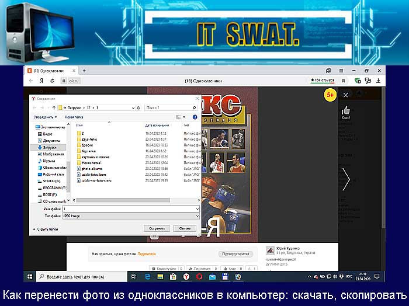Select Документы in the navigation tree

click(x=49, y=141)
